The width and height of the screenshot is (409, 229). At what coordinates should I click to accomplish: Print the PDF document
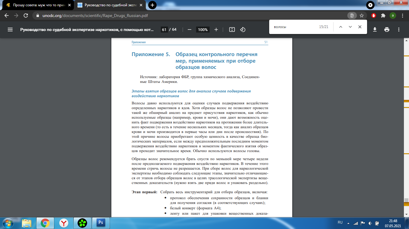[387, 30]
